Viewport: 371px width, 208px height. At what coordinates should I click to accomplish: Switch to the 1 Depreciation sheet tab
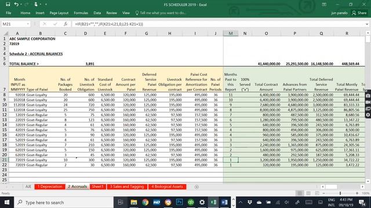(x=50, y=187)
